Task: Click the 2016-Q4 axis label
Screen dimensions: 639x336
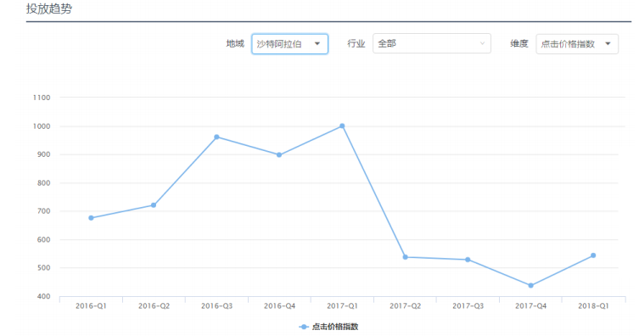Action: pos(279,305)
